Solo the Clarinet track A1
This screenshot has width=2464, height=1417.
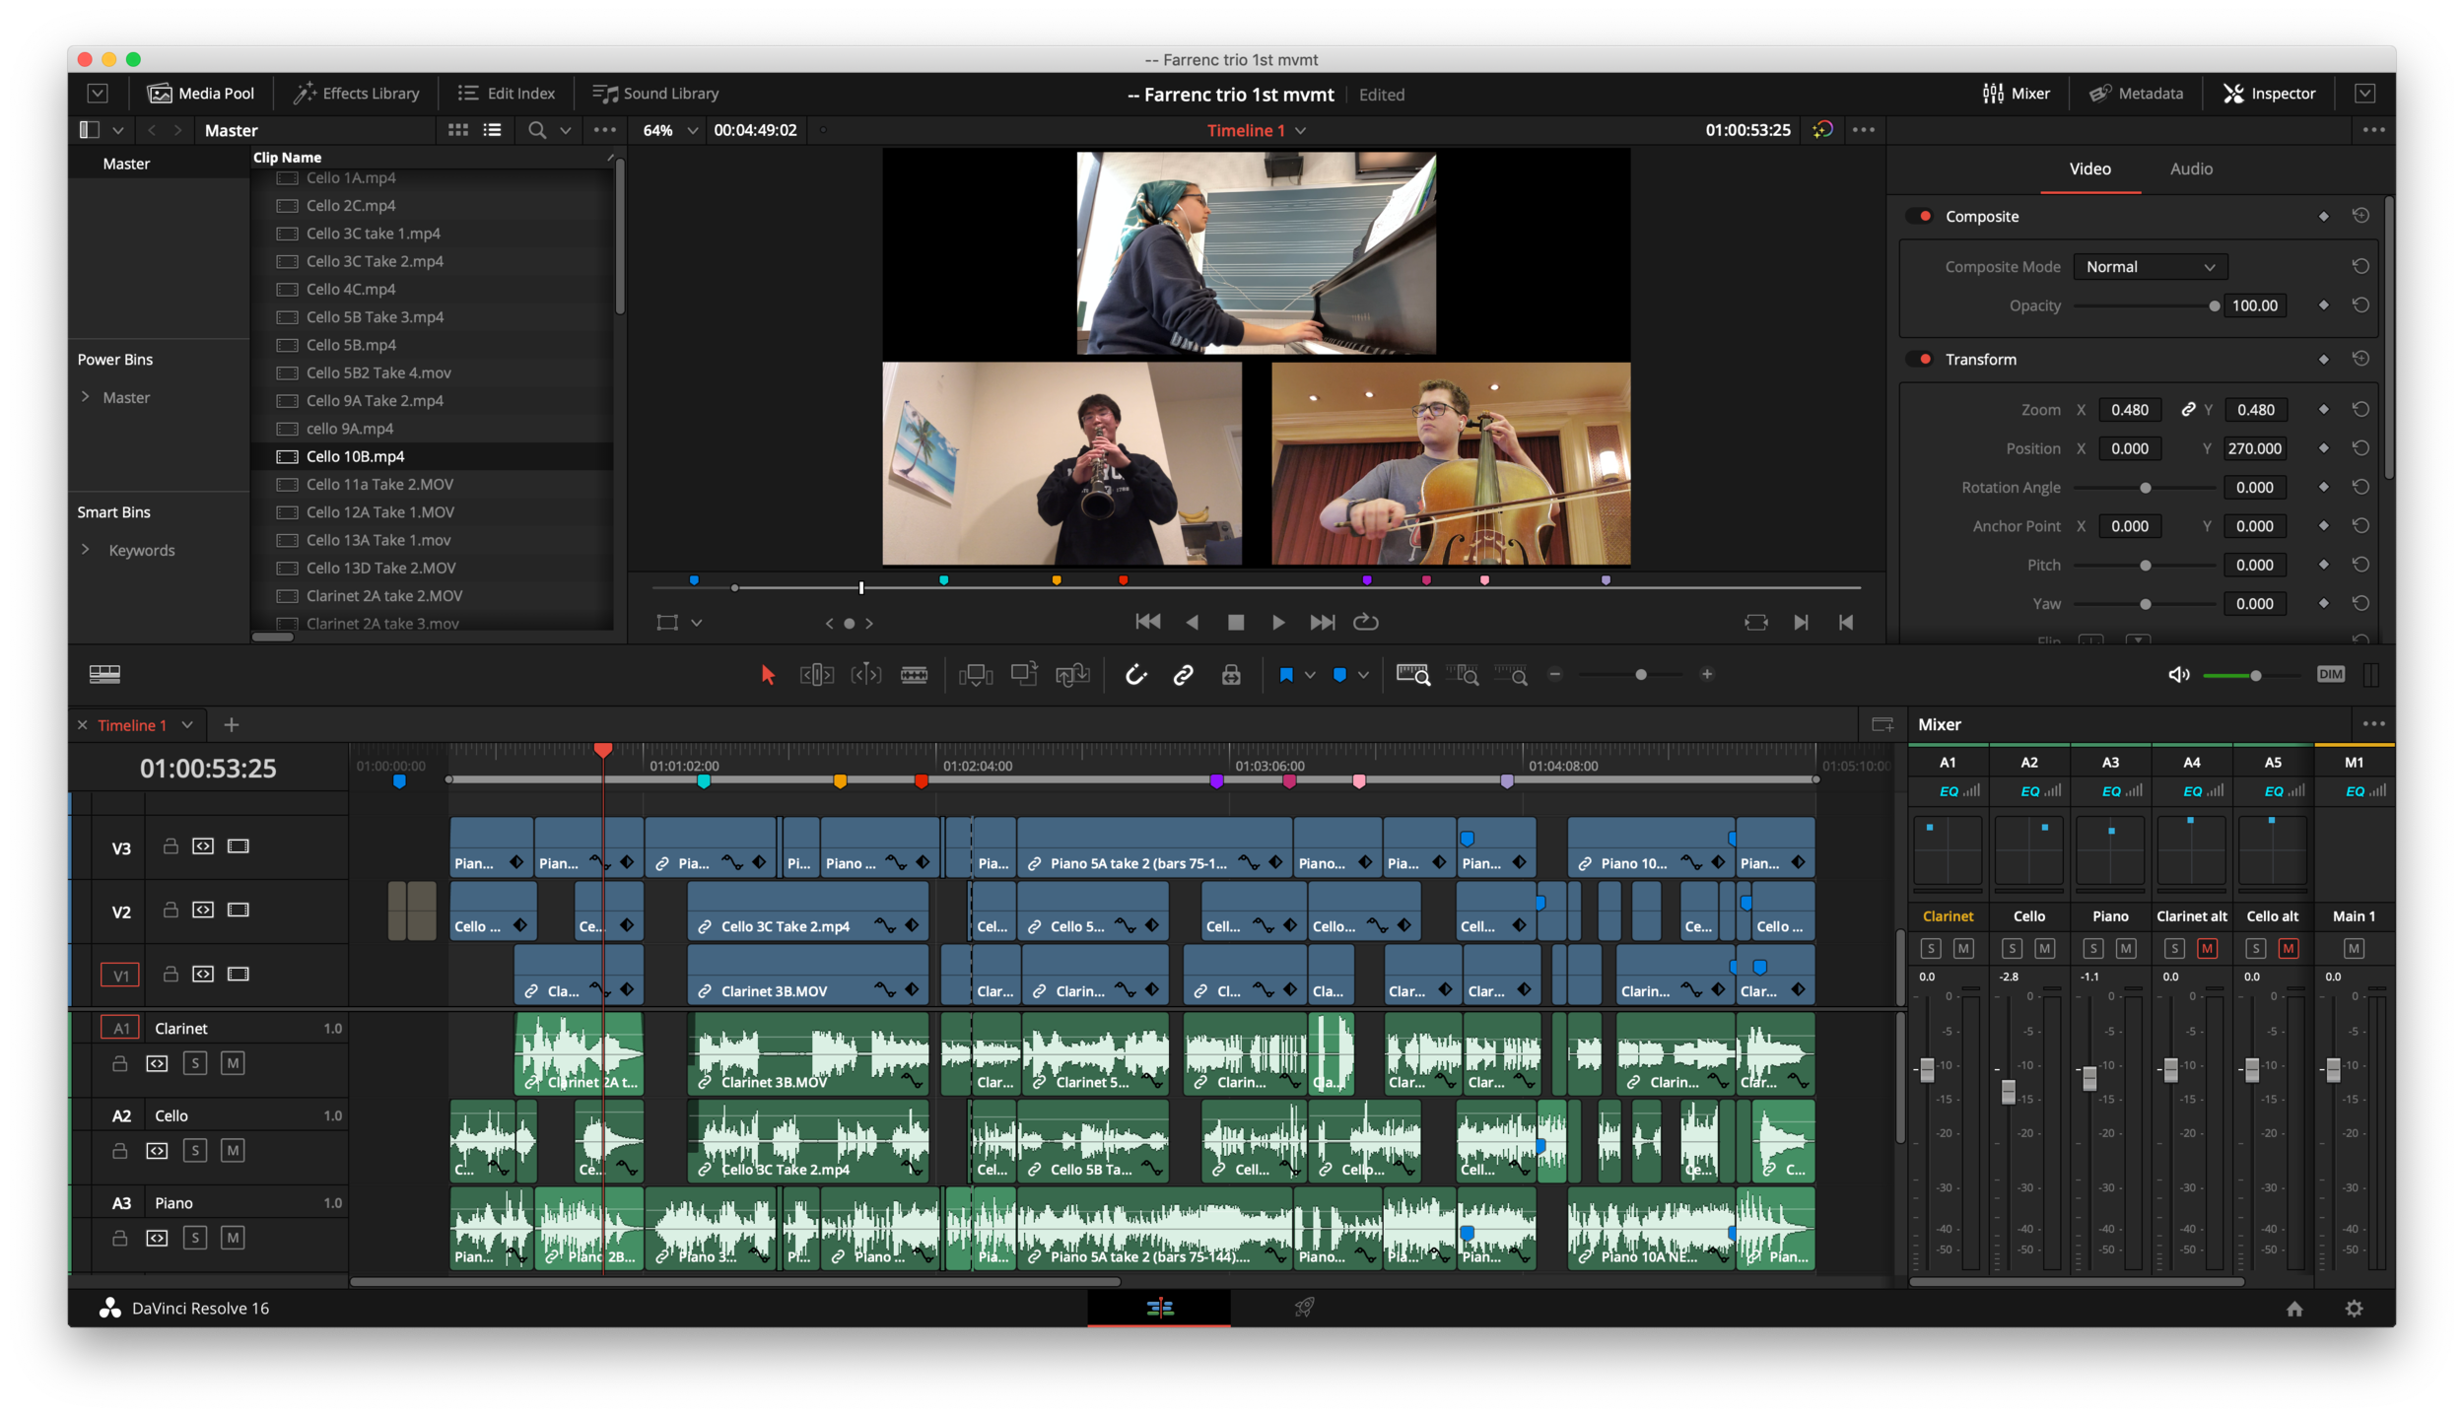(195, 1063)
